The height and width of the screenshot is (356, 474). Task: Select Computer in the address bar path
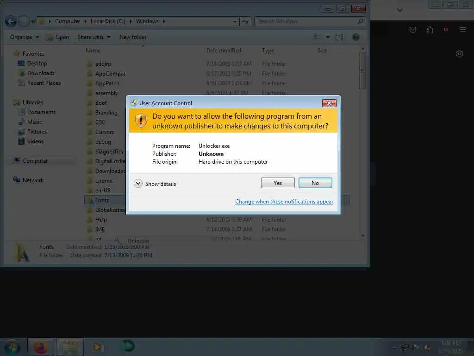[68, 21]
